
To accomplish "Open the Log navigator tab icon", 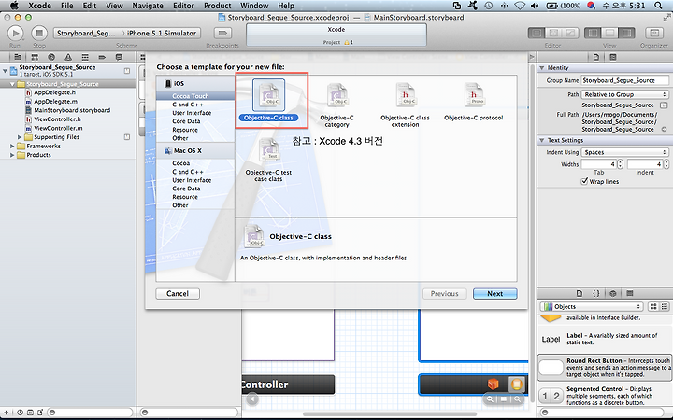I will pyautogui.click(x=119, y=57).
